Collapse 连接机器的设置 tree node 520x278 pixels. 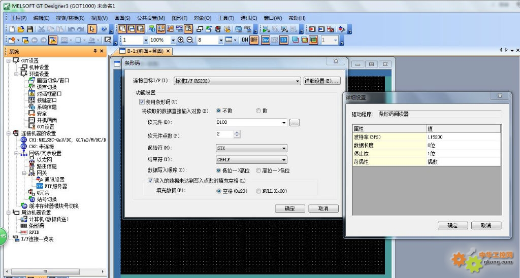(x=9, y=133)
